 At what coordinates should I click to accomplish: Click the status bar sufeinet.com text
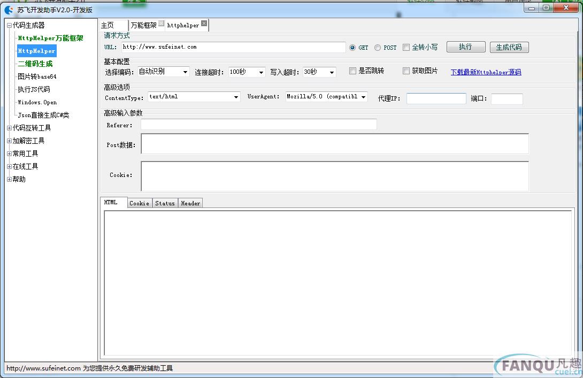pyautogui.click(x=90, y=368)
